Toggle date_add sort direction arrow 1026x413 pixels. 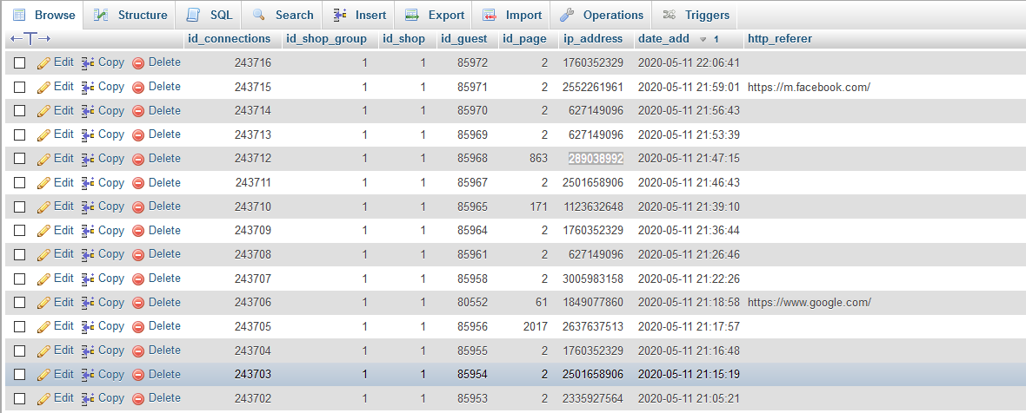tap(703, 39)
